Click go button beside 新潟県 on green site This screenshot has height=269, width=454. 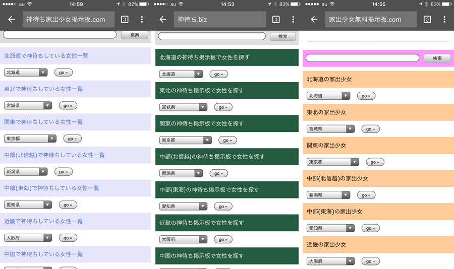(x=218, y=173)
